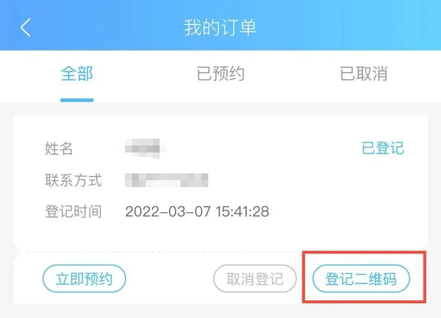
Task: Click the 已登记 status link
Action: [383, 148]
